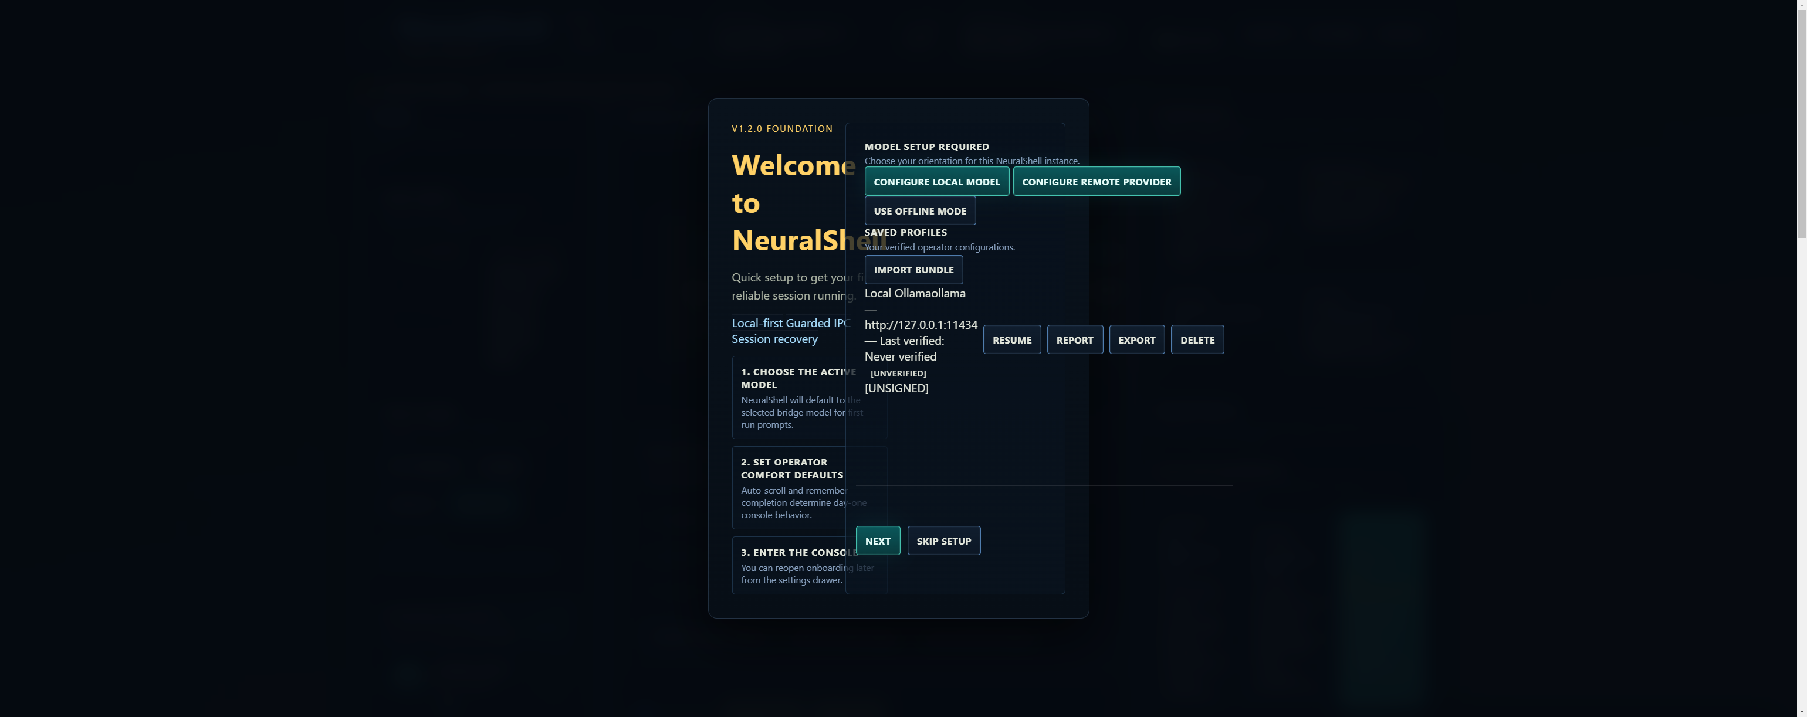This screenshot has width=1807, height=717.
Task: Select Use Offline Mode
Action: pos(920,211)
